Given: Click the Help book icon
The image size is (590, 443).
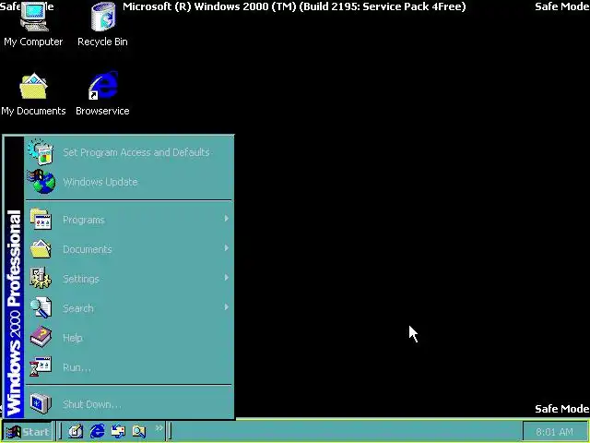Looking at the screenshot, I should pos(41,337).
